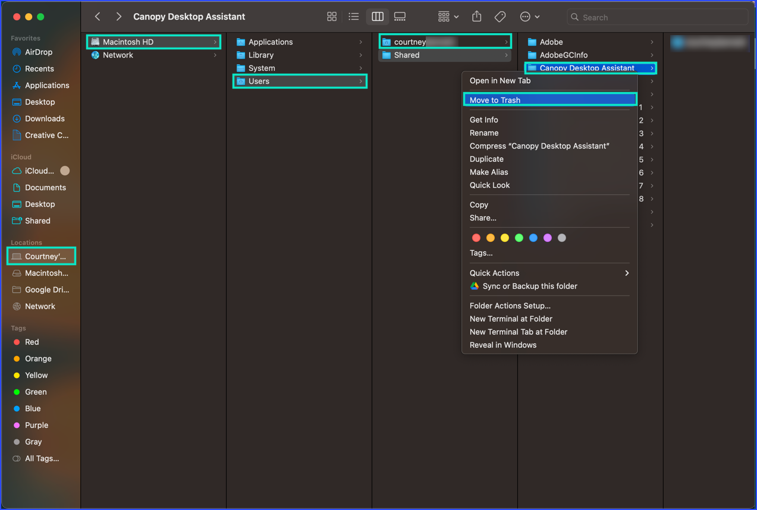757x510 pixels.
Task: Choose Make Alias from context menu
Action: [549, 172]
